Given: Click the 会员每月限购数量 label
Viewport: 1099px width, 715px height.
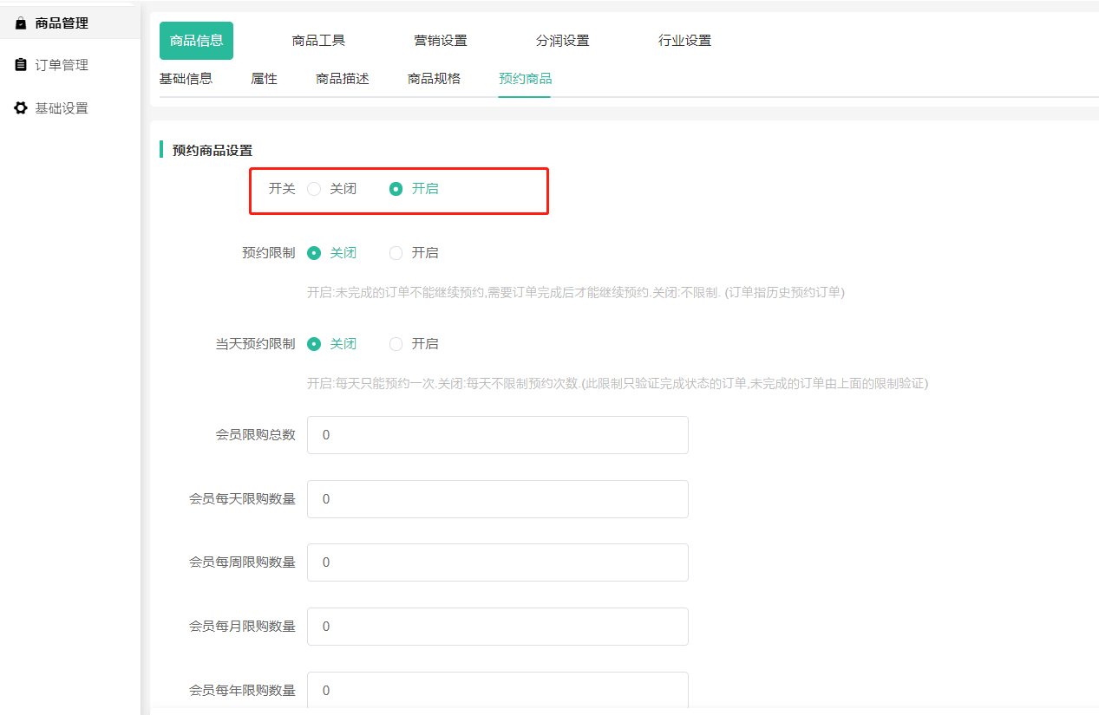Looking at the screenshot, I should click(243, 627).
